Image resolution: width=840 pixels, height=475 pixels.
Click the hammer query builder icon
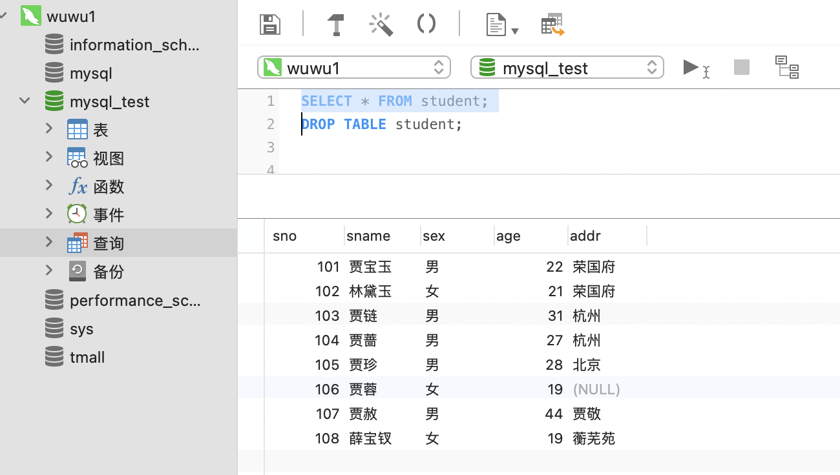coord(335,25)
